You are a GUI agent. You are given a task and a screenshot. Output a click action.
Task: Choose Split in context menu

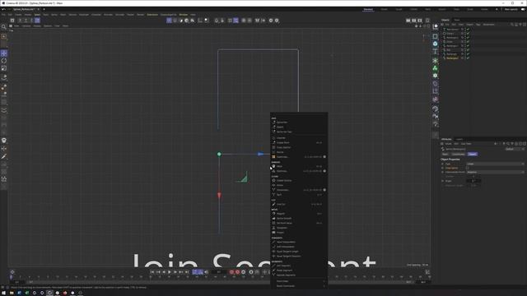[279, 195]
